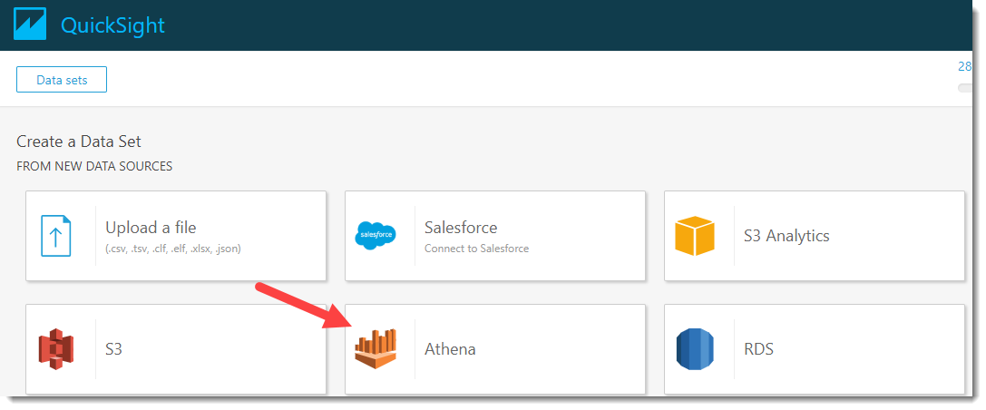Select the RDS data source label
This screenshot has height=410, width=986.
coord(758,349)
